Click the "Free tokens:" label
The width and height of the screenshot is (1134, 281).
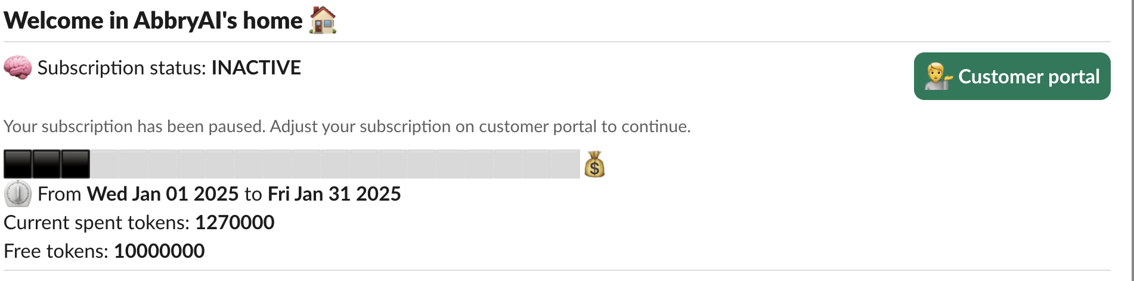56,251
